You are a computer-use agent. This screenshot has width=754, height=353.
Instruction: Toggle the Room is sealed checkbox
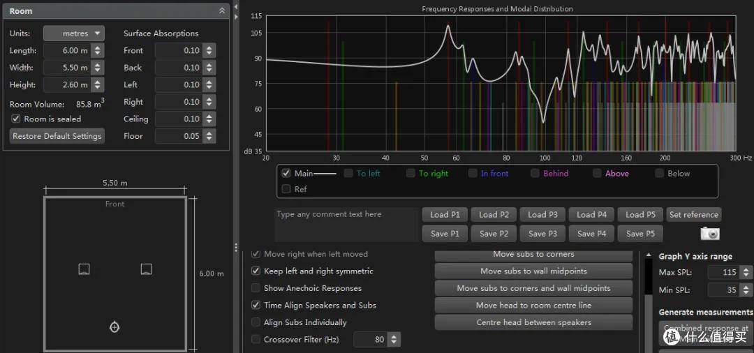pyautogui.click(x=16, y=119)
